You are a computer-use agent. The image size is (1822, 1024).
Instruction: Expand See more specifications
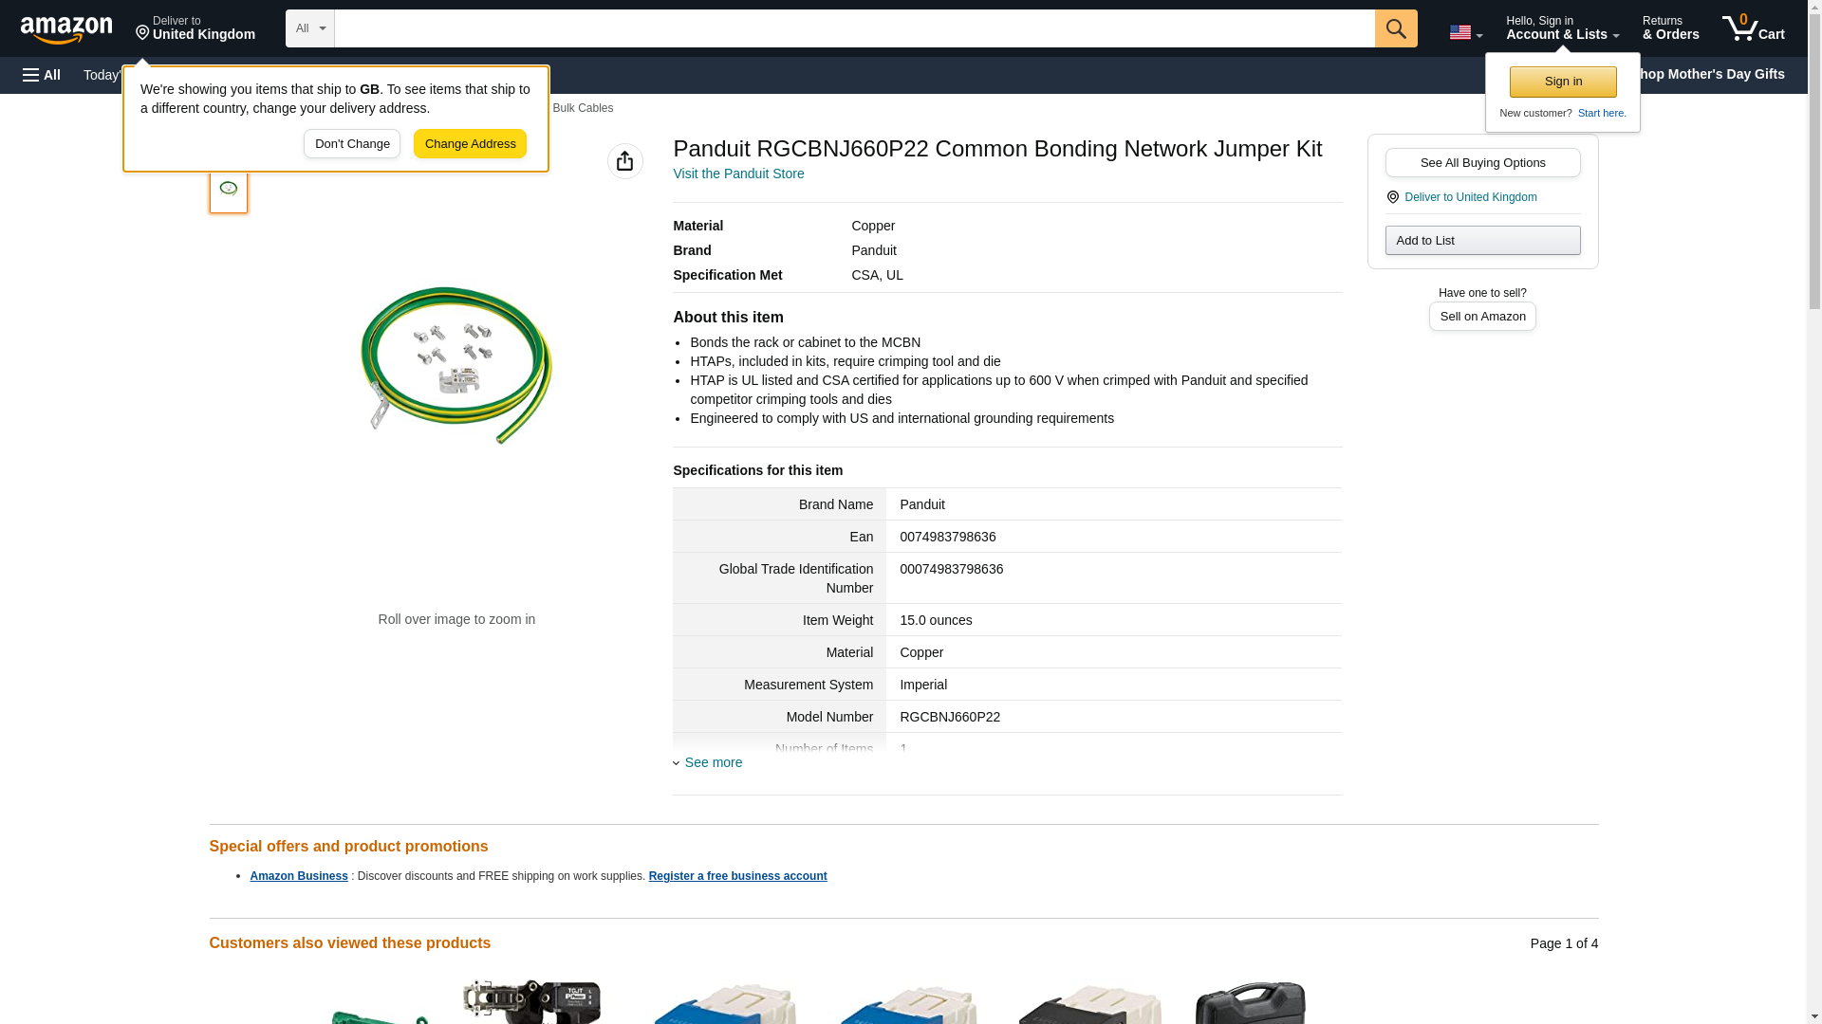[713, 762]
